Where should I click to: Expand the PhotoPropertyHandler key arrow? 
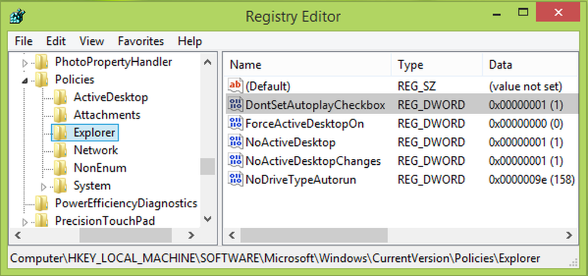click(x=24, y=62)
